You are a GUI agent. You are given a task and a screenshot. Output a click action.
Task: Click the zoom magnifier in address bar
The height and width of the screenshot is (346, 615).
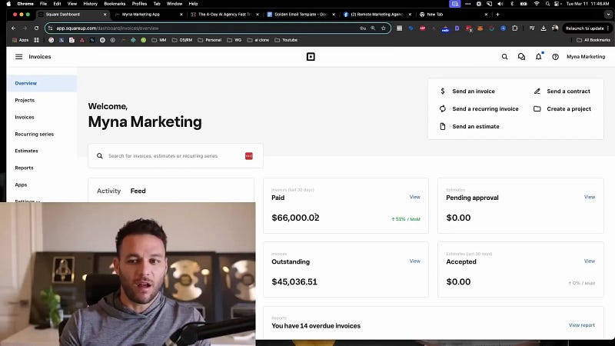click(373, 28)
